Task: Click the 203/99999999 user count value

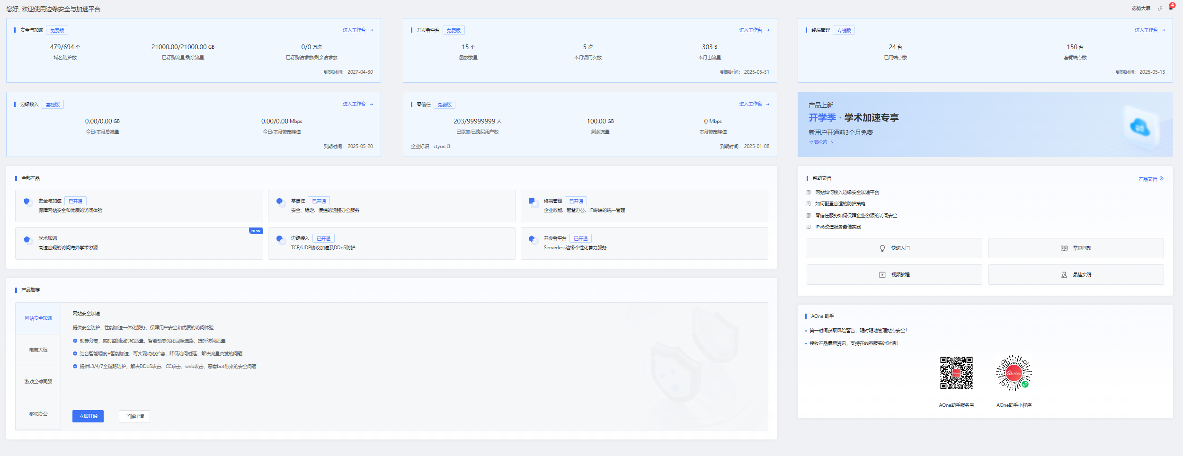Action: [x=477, y=122]
